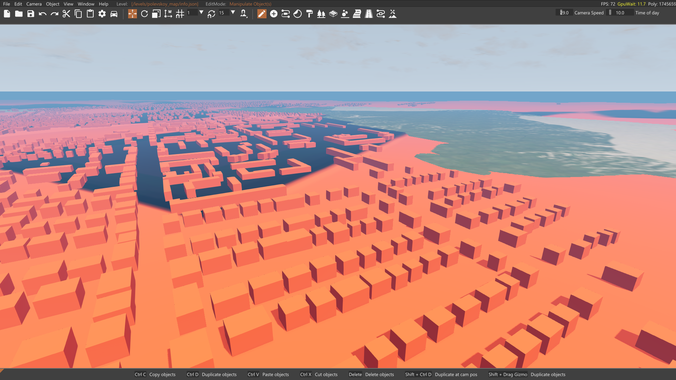The height and width of the screenshot is (380, 676).
Task: Select the Scale objects tool
Action: click(156, 14)
